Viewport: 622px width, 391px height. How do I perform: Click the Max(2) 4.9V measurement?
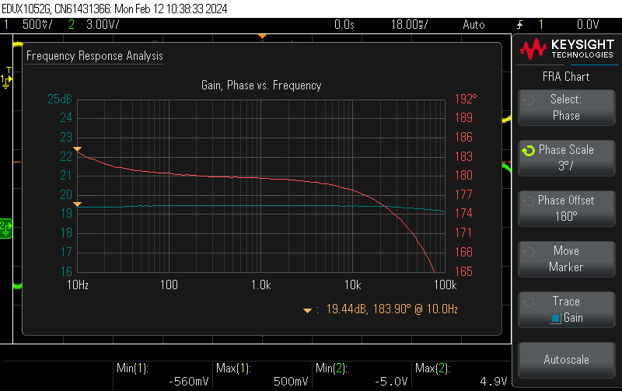coord(461,375)
